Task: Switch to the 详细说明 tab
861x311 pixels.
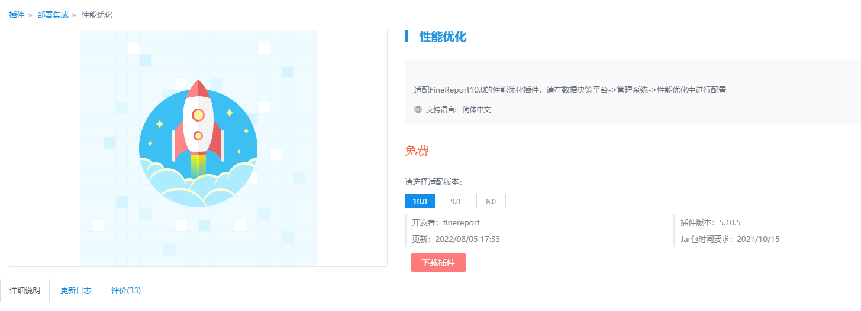Action: (x=25, y=290)
